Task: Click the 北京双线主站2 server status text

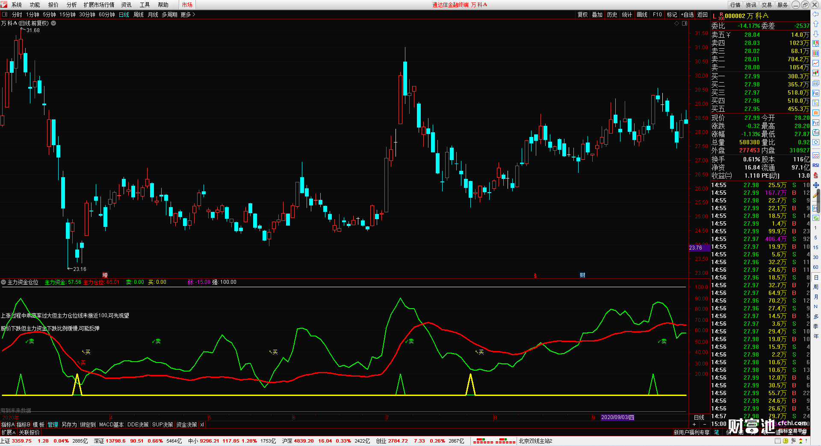Action: point(535,441)
